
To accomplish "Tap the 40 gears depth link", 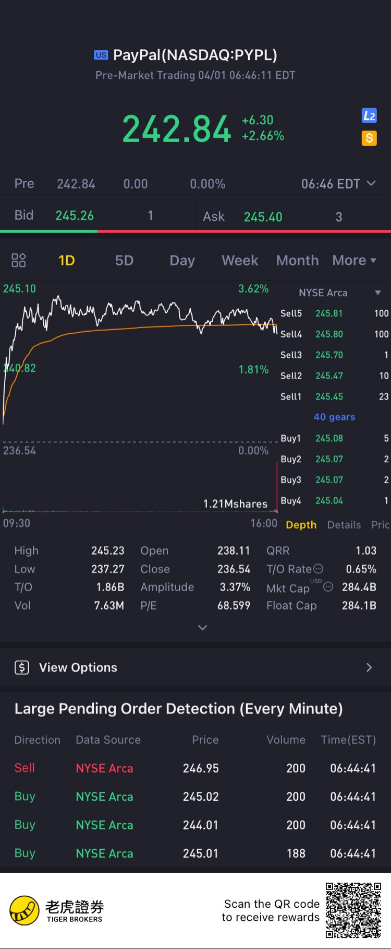I will click(334, 417).
